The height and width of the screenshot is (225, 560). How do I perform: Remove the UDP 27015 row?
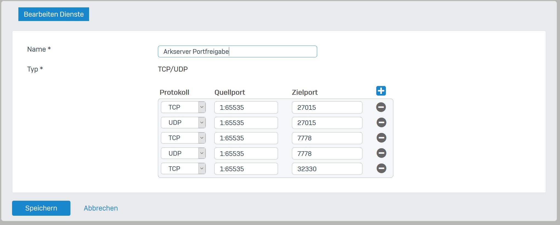point(381,122)
